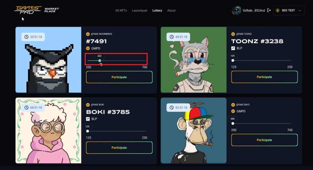Open the Boki #3785 artwork thumbnail
Viewport: 313px width, 170px height.
48,131
